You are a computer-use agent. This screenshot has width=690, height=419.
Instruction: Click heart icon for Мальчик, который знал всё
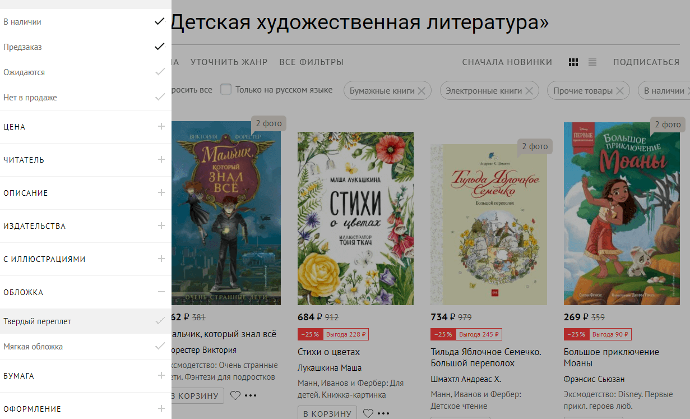[x=235, y=395]
